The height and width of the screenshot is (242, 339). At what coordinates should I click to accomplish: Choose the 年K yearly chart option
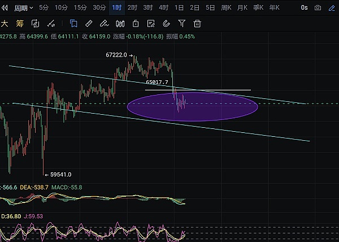pyautogui.click(x=275, y=8)
